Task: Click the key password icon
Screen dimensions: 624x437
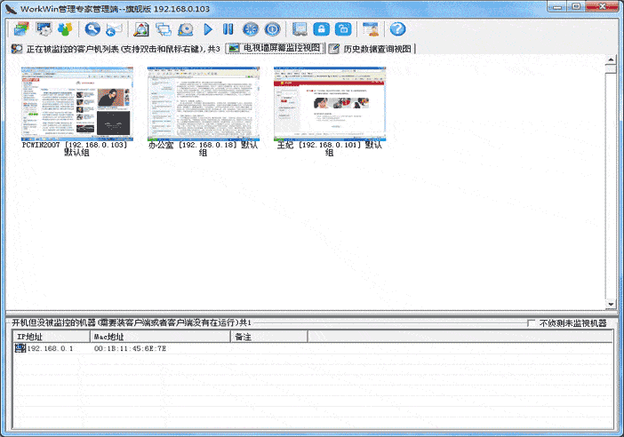Action: pyautogui.click(x=92, y=29)
